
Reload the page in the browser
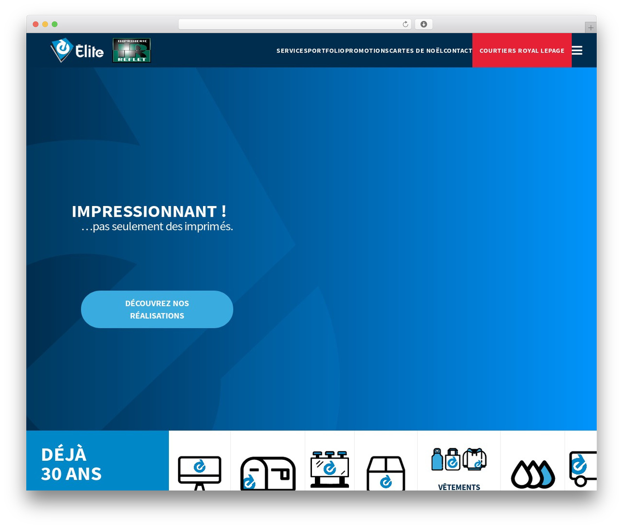pyautogui.click(x=405, y=24)
